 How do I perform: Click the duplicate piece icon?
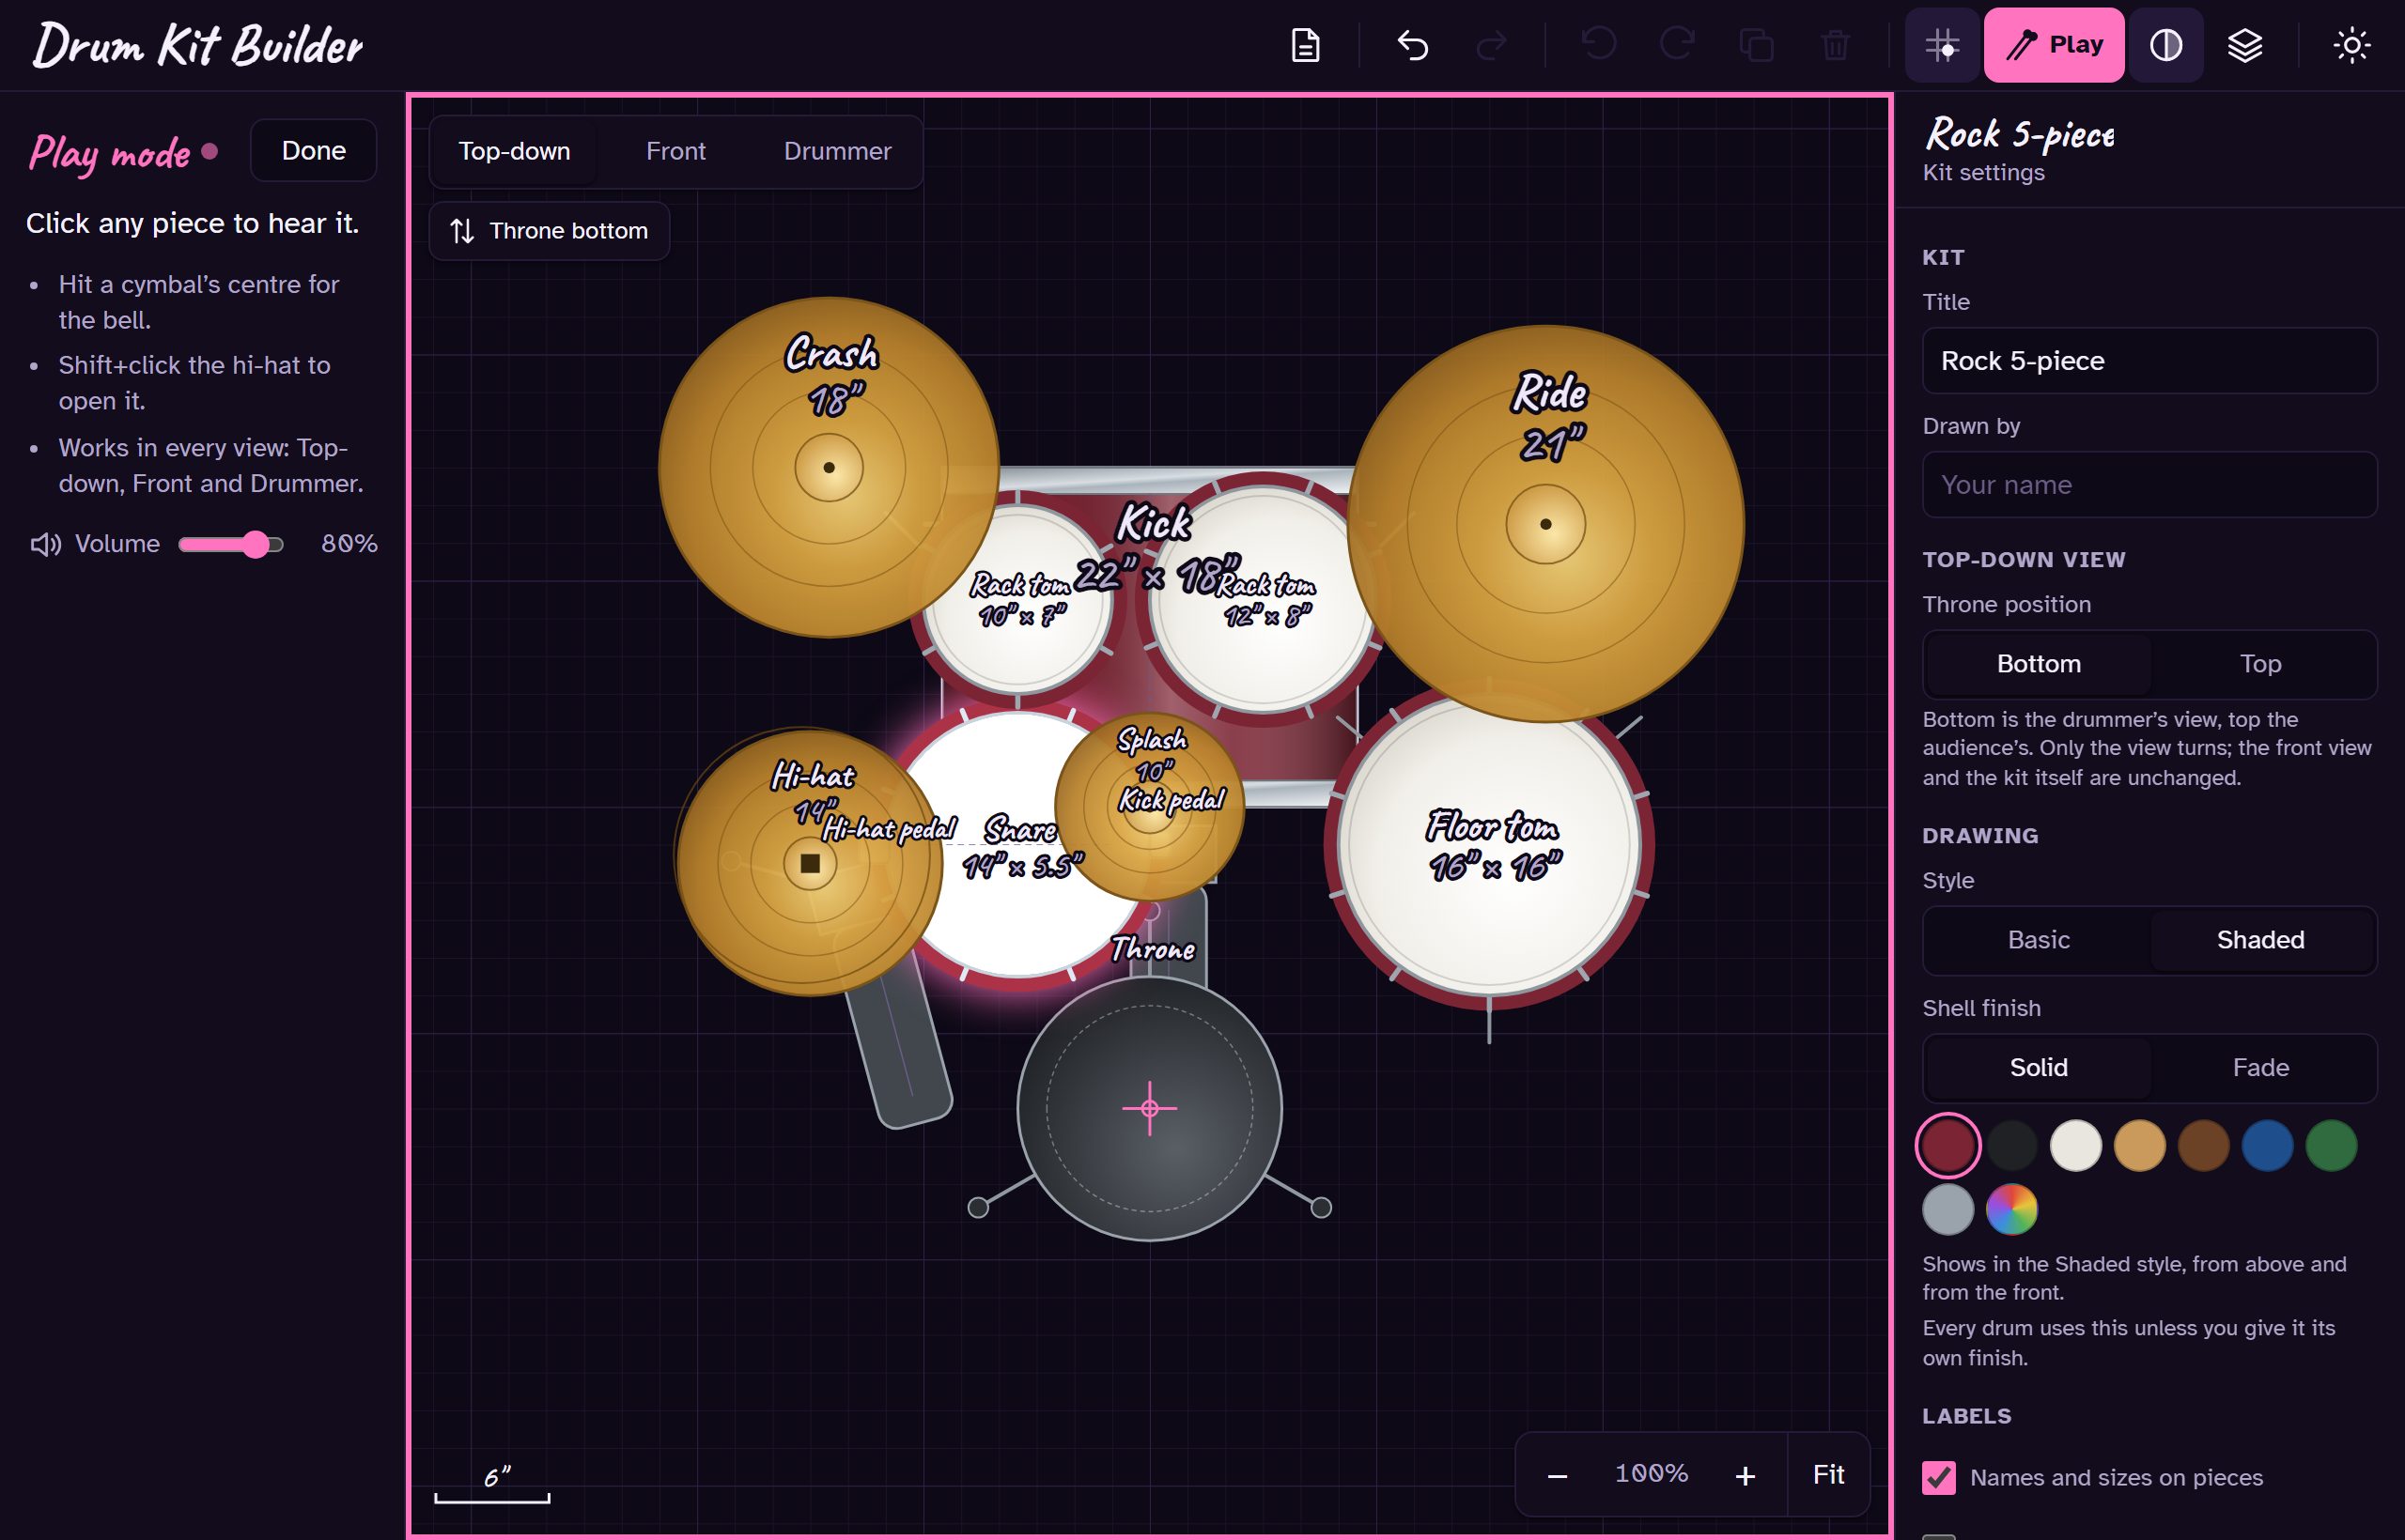click(1756, 45)
